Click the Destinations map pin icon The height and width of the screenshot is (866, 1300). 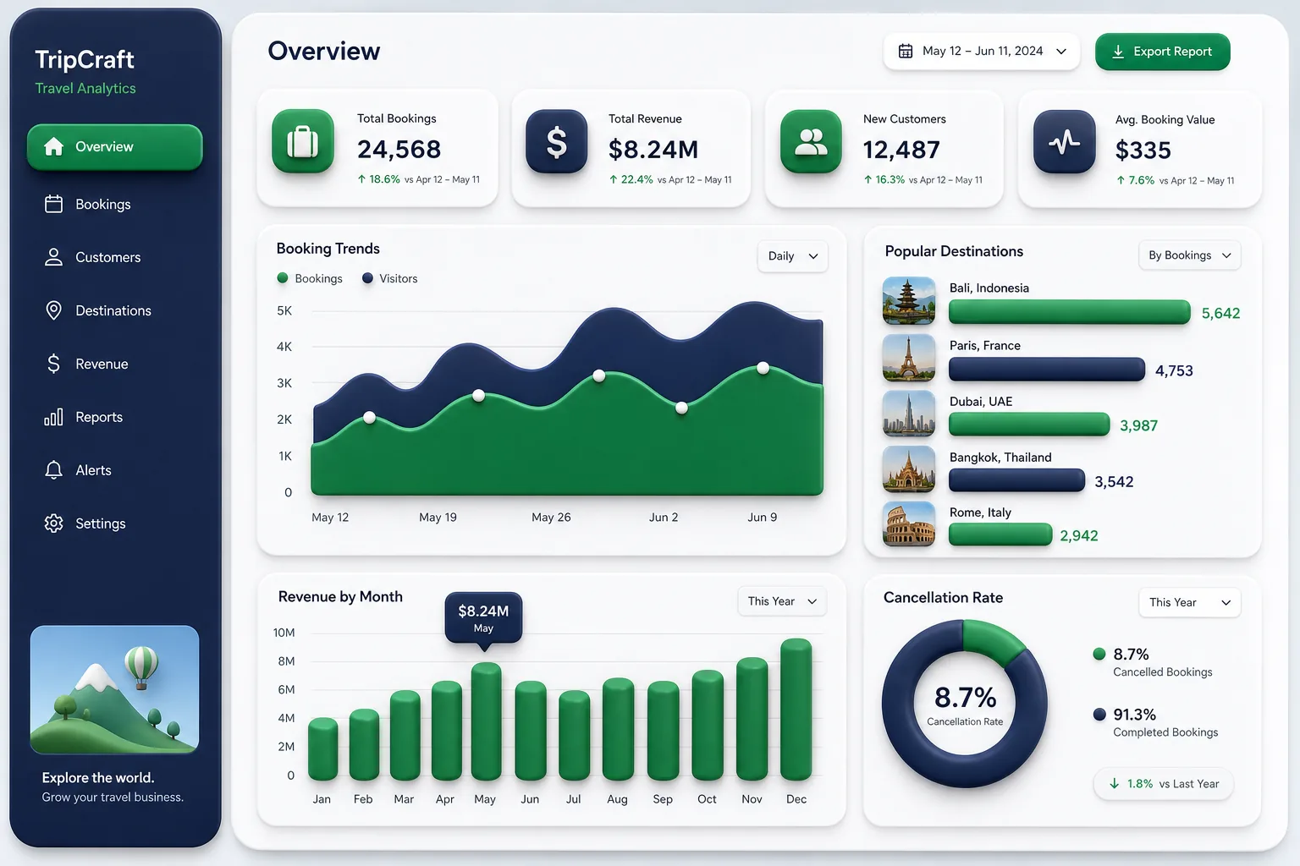(53, 310)
